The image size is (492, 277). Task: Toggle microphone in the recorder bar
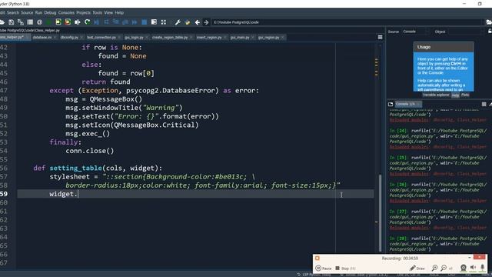click(x=483, y=268)
